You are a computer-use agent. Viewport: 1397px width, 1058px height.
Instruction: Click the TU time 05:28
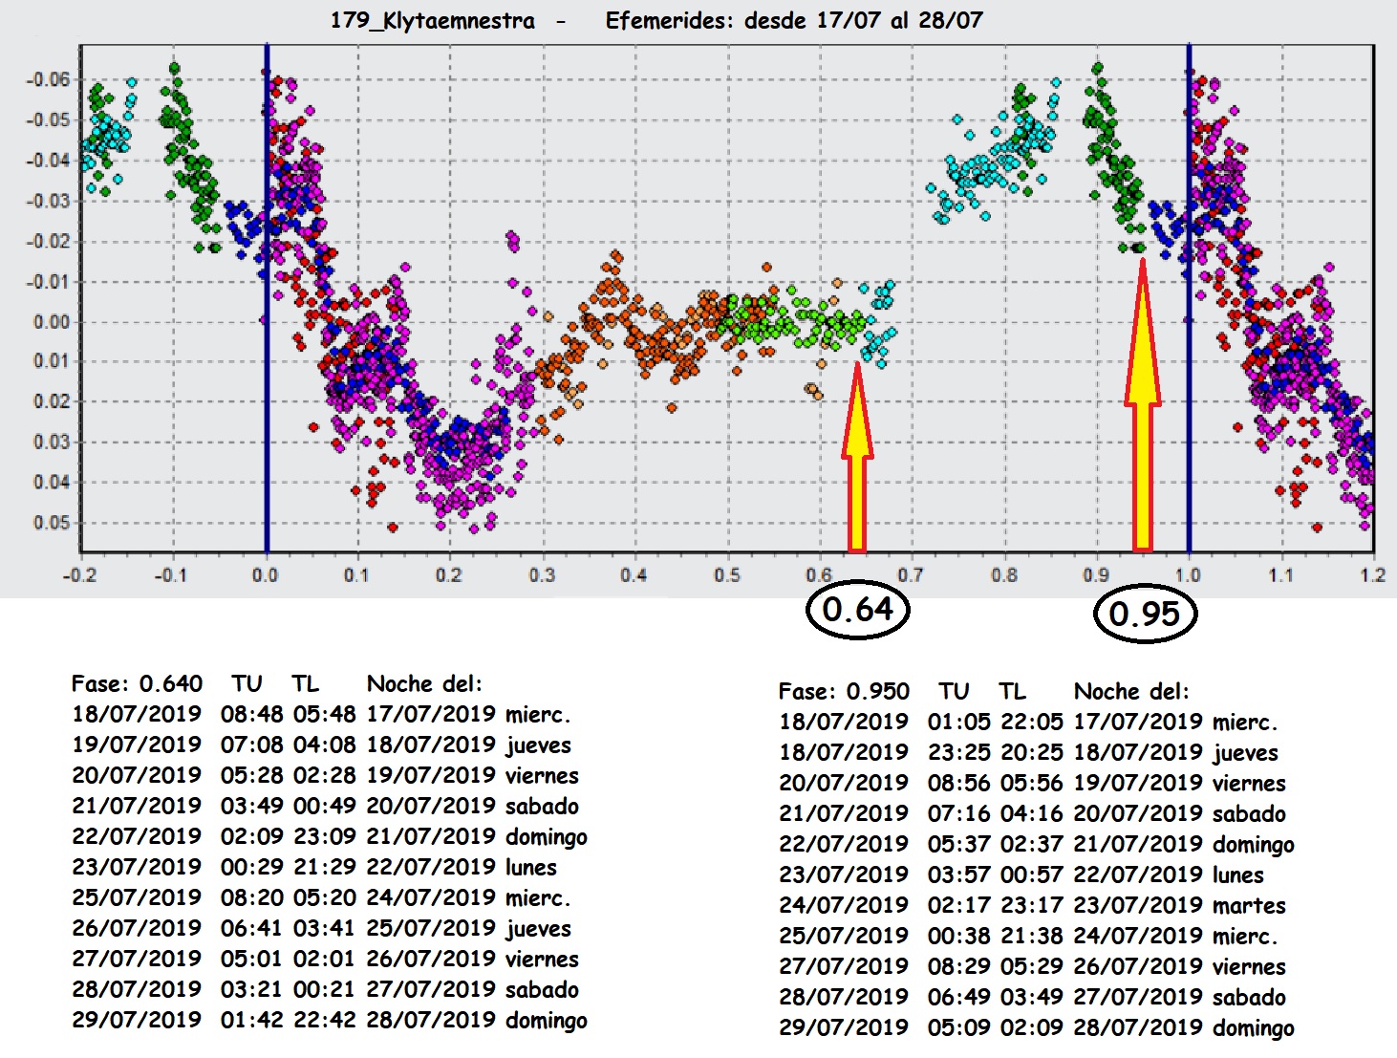click(252, 776)
